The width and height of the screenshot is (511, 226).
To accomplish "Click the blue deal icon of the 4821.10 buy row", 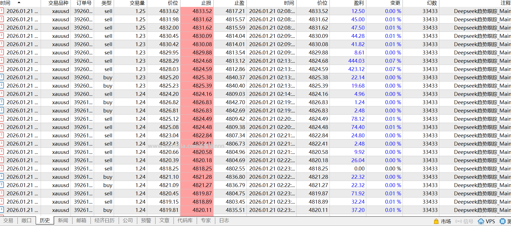I will [2, 177].
